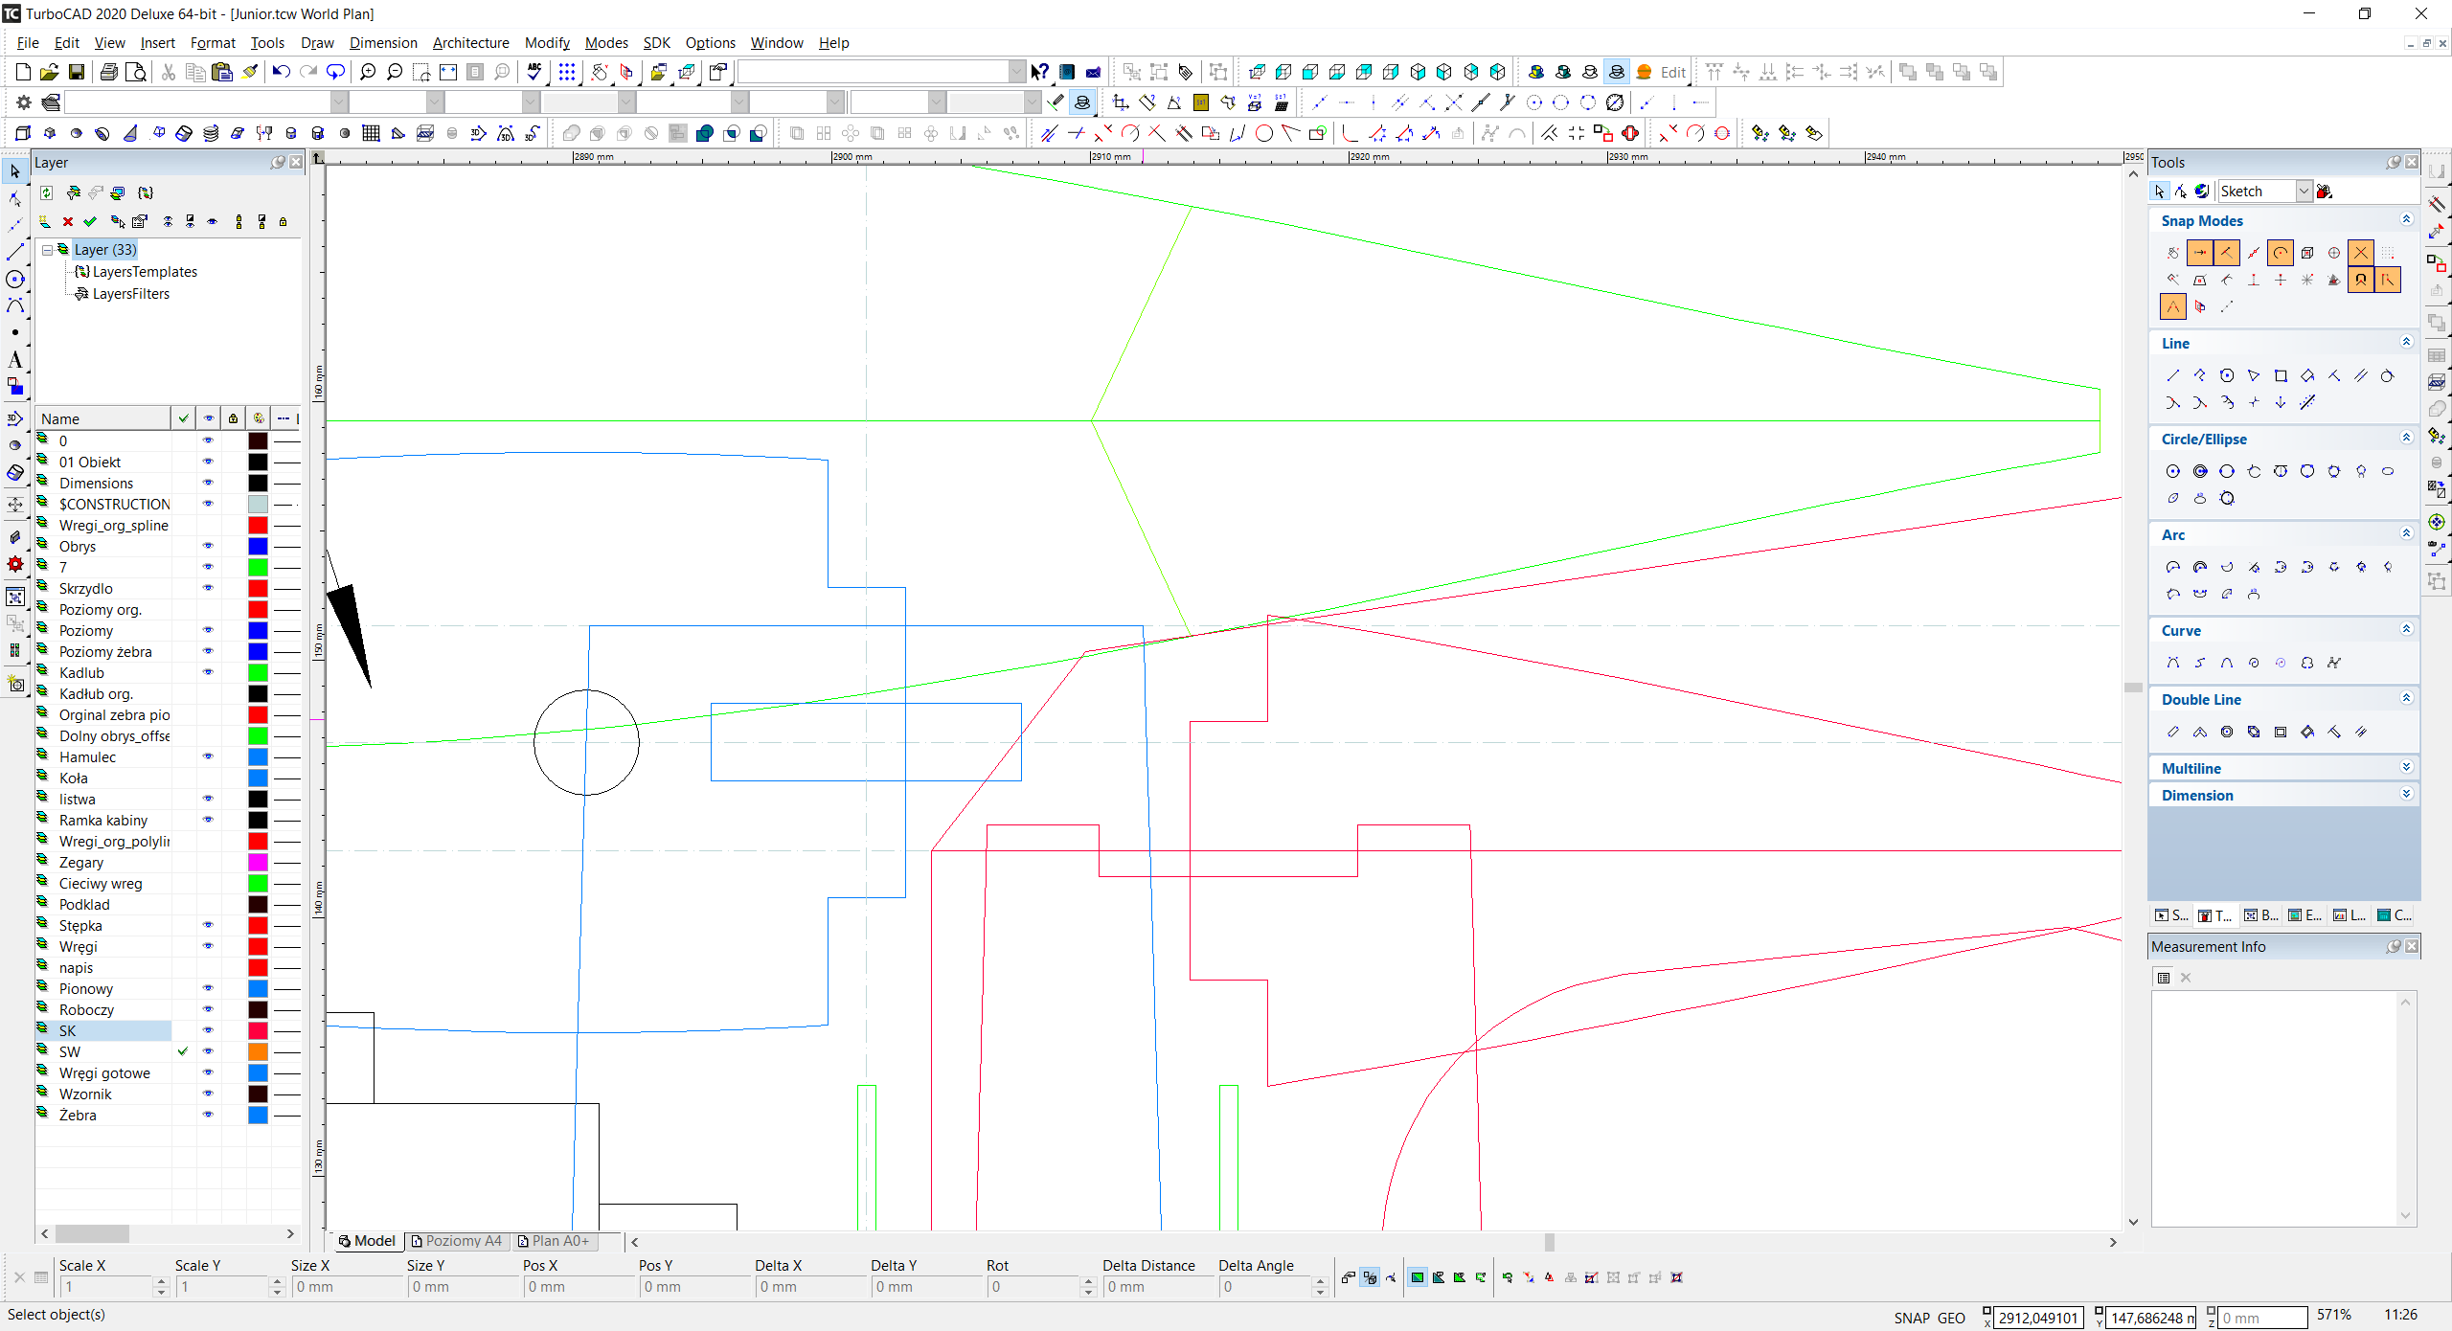
Task: Click the Open file folder icon
Action: [x=50, y=72]
